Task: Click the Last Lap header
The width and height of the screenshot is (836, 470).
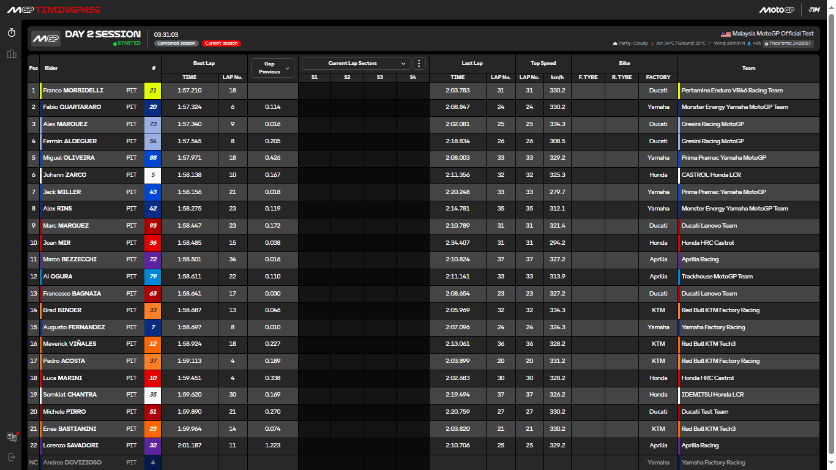Action: pos(472,63)
